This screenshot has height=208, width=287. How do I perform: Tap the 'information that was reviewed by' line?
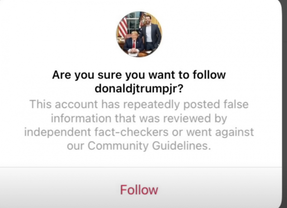click(x=139, y=119)
